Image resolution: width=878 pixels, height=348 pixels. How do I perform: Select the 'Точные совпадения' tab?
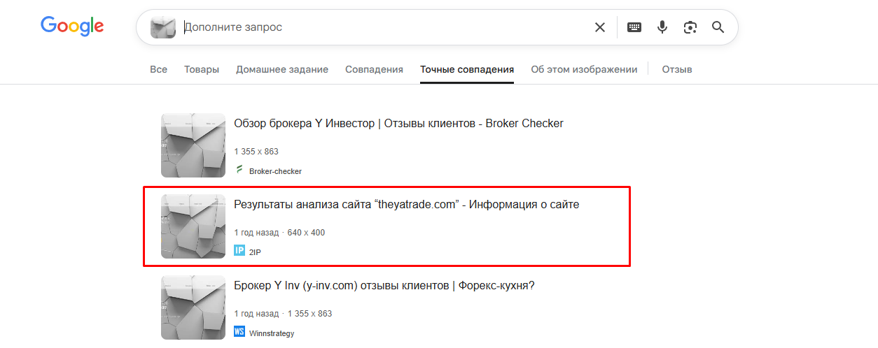coord(467,69)
